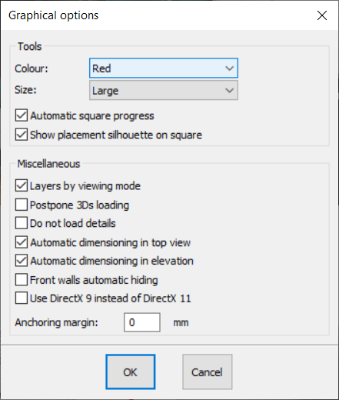Click the Colour dropdown arrow chevron
The width and height of the screenshot is (339, 400).
pos(229,68)
